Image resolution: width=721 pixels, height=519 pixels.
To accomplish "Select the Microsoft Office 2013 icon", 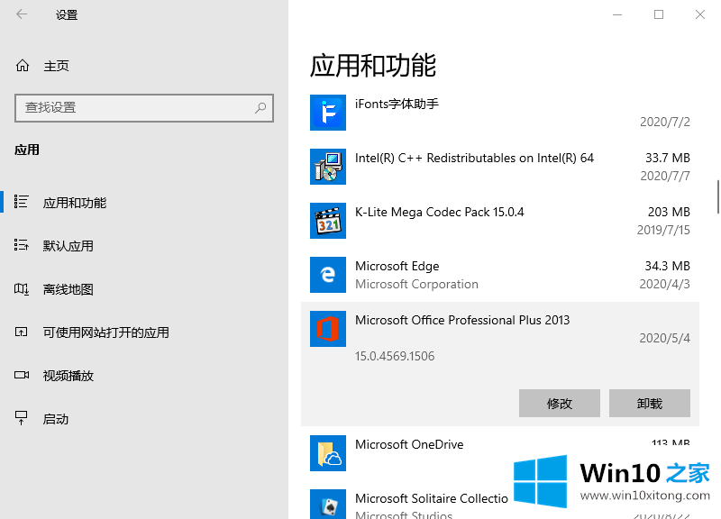I will tap(328, 329).
